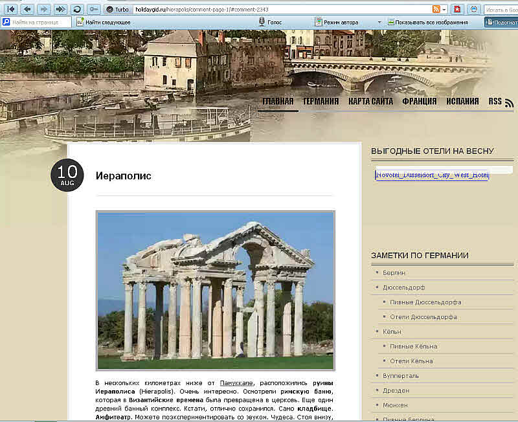Open the Кёльн sidebar link
The width and height of the screenshot is (518, 422).
point(392,331)
